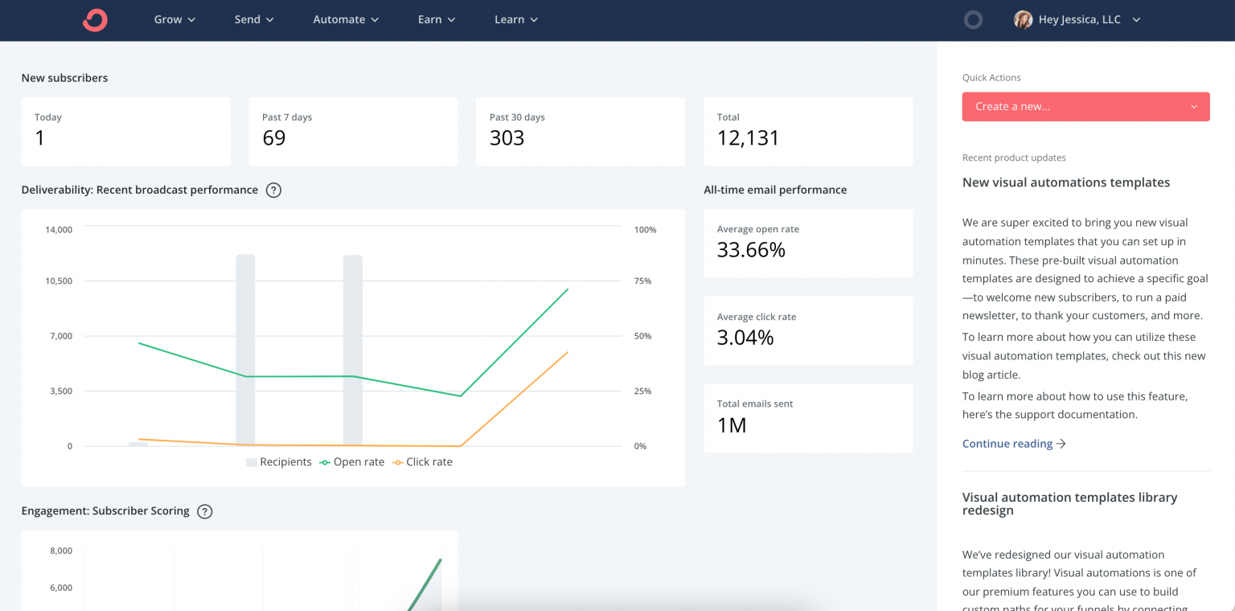
Task: Hide the Click rate line via the legend
Action: click(x=422, y=461)
